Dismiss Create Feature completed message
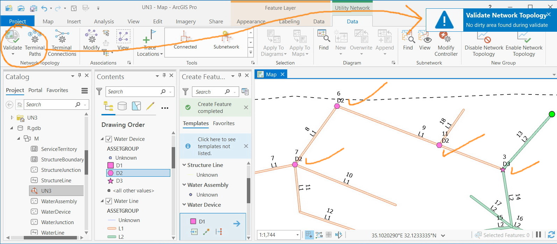The image size is (557, 244). (246, 107)
